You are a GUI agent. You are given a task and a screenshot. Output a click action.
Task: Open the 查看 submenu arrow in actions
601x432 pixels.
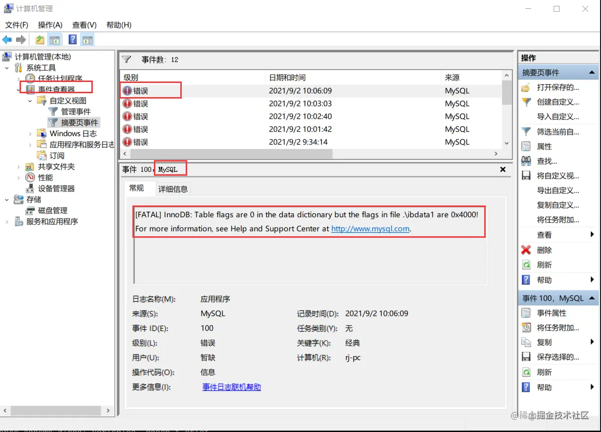(592, 235)
